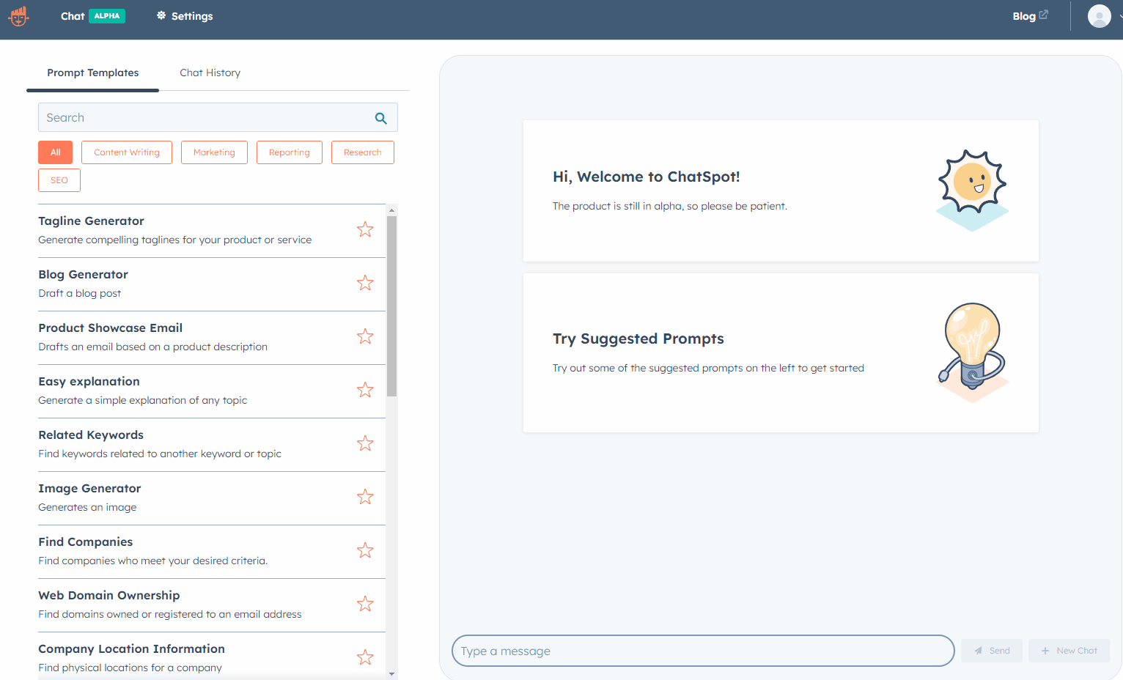This screenshot has height=680, width=1123.
Task: Start a New Chat
Action: tap(1069, 651)
